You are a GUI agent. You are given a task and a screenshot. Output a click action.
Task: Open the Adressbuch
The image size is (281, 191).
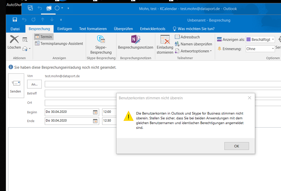tap(187, 37)
